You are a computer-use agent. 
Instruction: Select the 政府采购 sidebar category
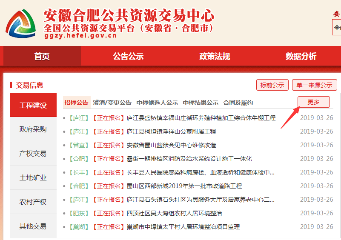(x=33, y=129)
